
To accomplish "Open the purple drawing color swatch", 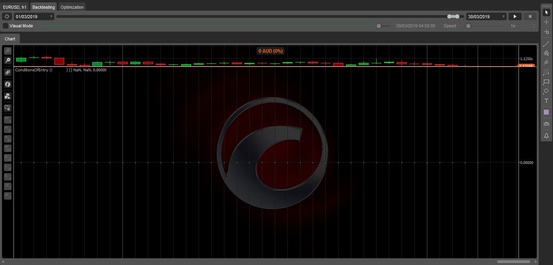I will [x=546, y=112].
